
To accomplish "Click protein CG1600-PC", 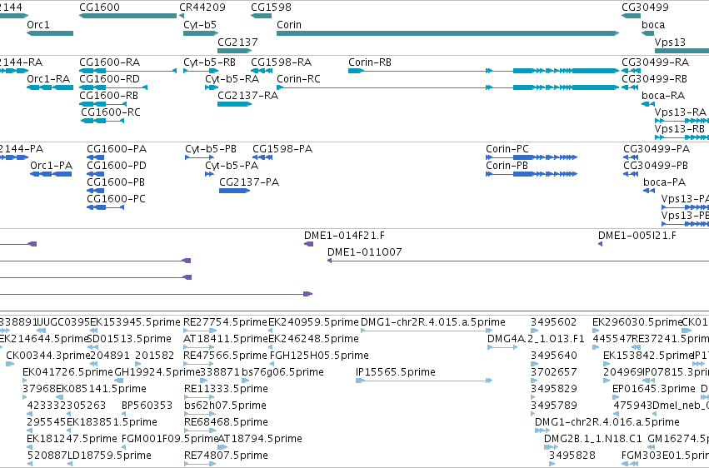I will pos(105,207).
